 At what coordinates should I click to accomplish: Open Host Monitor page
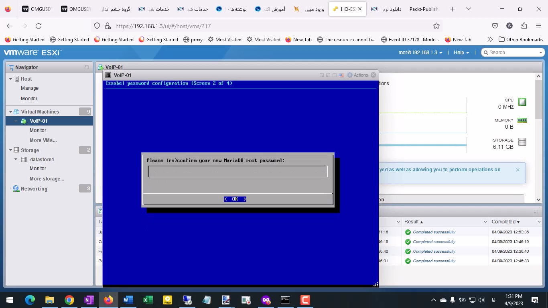pos(29,99)
